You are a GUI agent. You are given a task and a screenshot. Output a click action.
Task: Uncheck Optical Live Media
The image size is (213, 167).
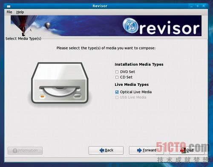117,92
